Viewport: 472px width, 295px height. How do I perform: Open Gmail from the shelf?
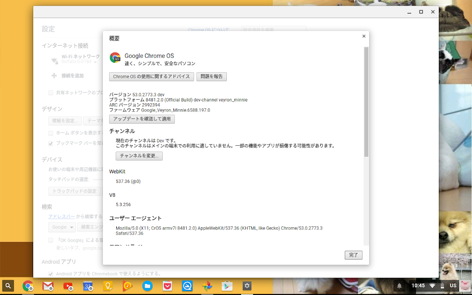(48, 286)
